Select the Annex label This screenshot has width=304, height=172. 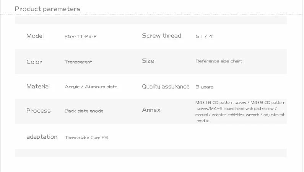(x=151, y=110)
